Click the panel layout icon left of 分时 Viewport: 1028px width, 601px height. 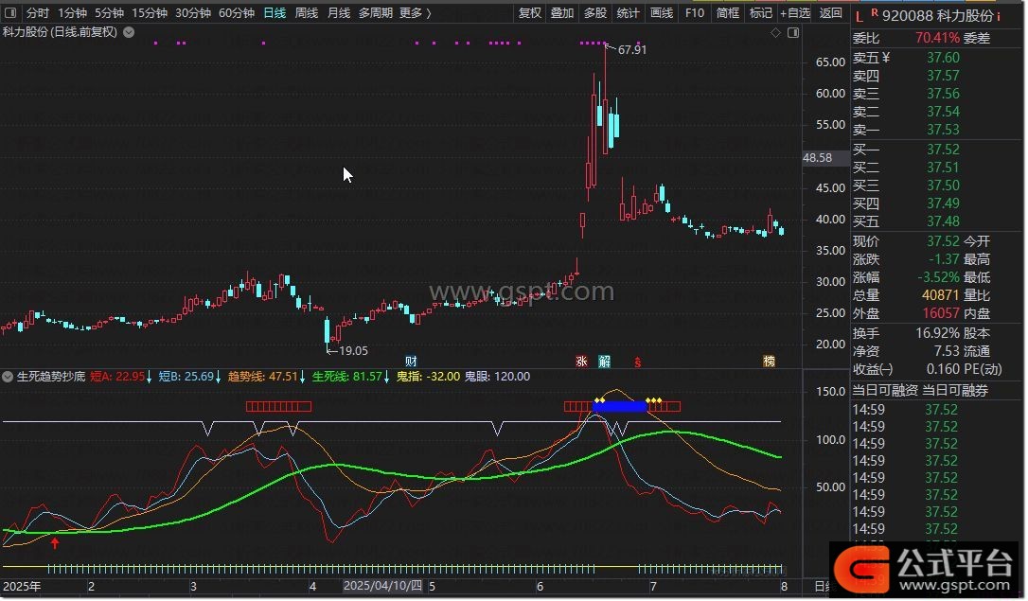pos(9,13)
